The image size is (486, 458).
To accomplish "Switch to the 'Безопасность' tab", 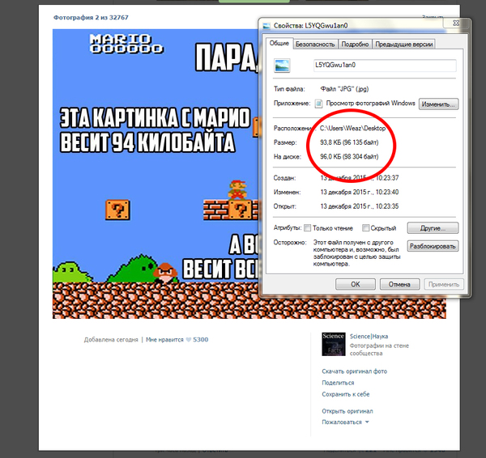I will [316, 45].
